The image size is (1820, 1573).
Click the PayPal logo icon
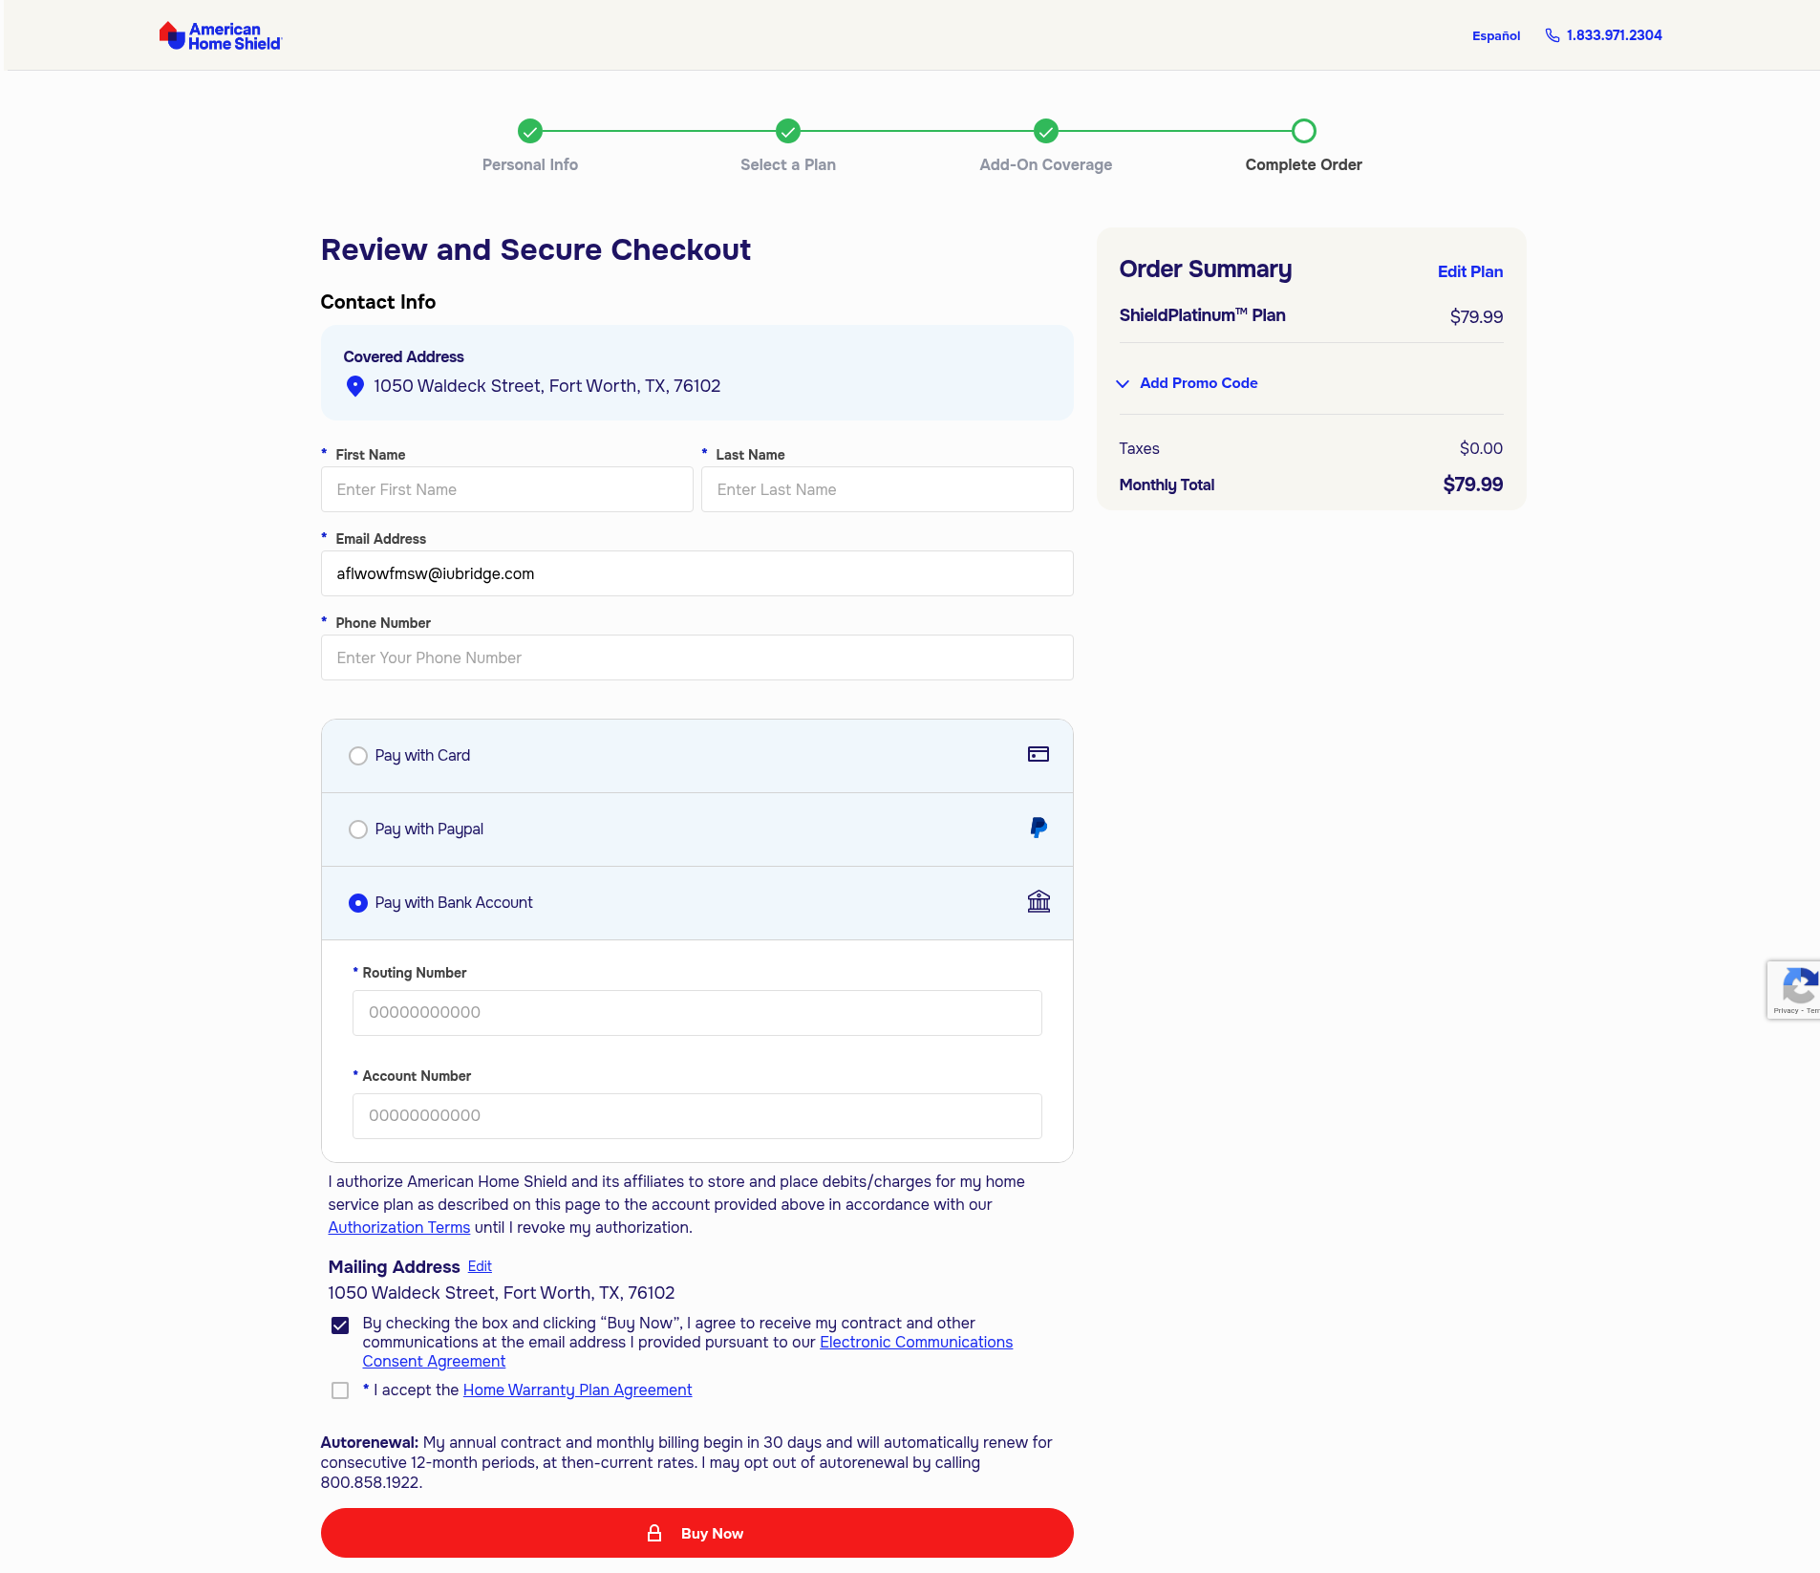[x=1038, y=829]
